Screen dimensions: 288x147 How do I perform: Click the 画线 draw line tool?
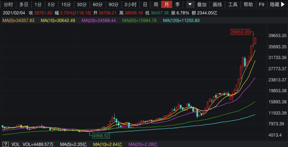217,4
